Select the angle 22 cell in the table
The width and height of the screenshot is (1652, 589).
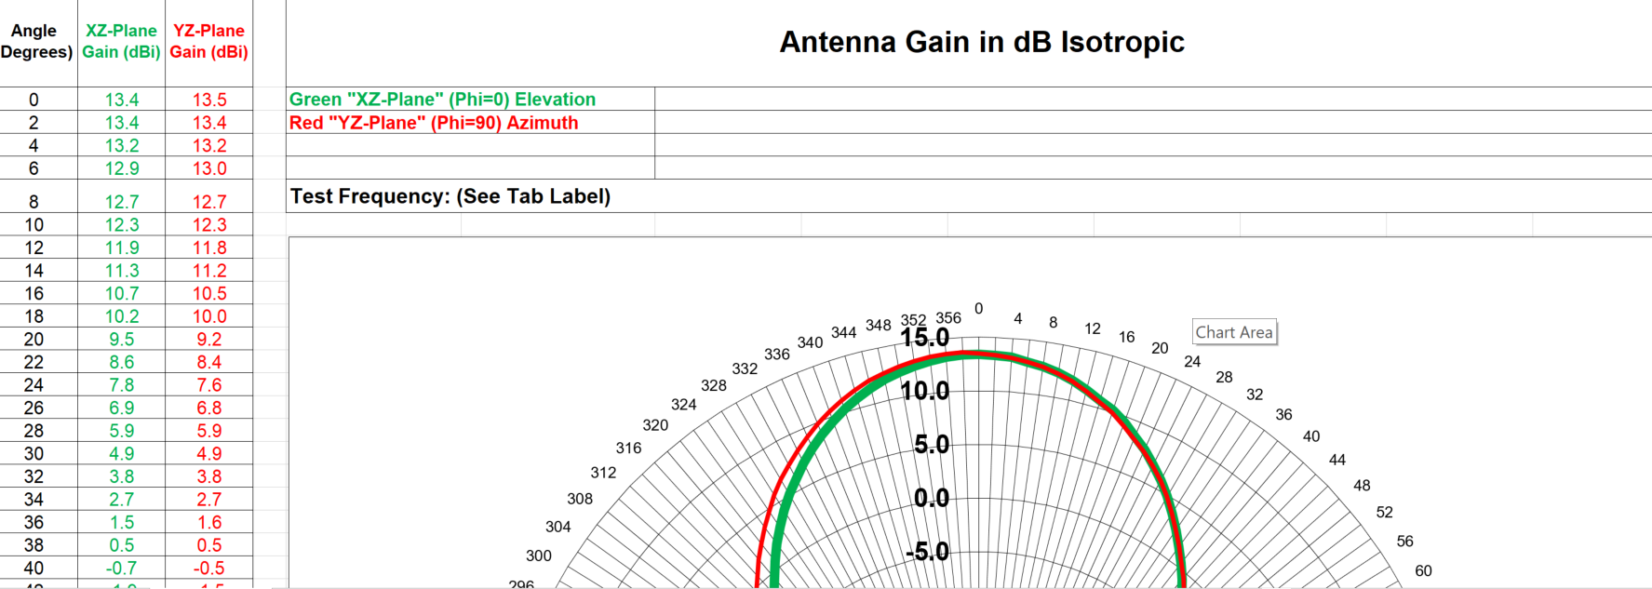(x=38, y=362)
